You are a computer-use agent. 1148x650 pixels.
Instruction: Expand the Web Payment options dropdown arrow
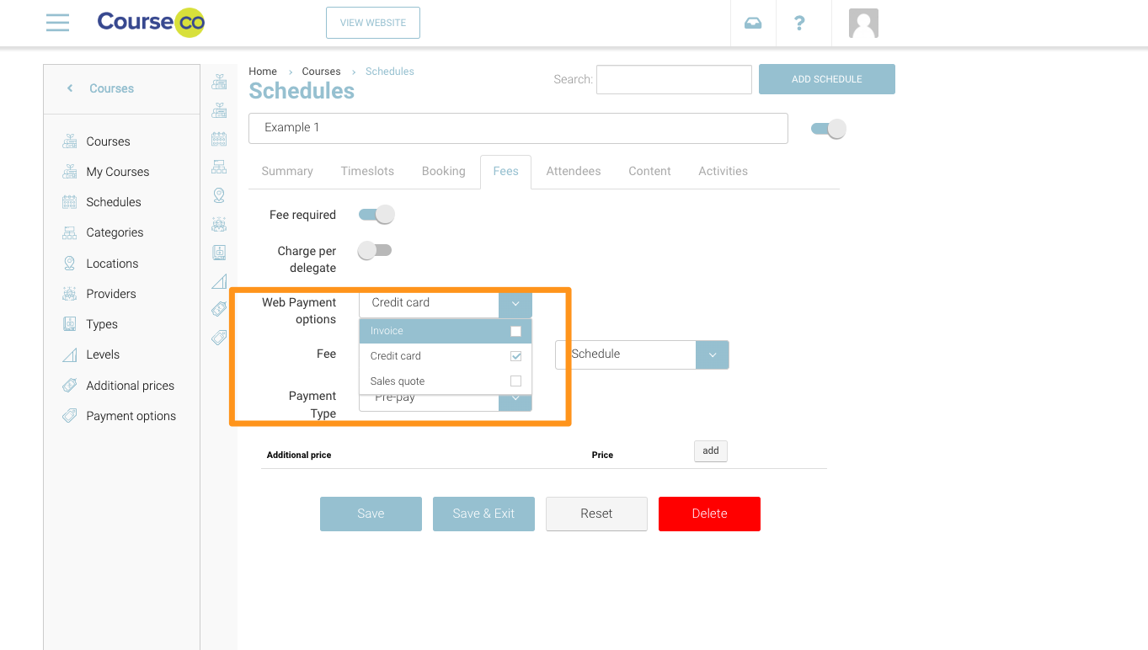515,303
